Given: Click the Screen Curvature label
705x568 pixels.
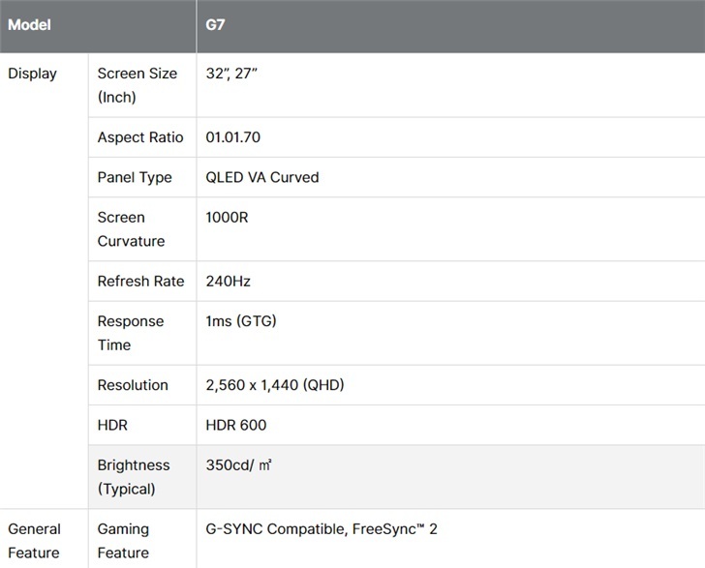Looking at the screenshot, I should pos(131,229).
